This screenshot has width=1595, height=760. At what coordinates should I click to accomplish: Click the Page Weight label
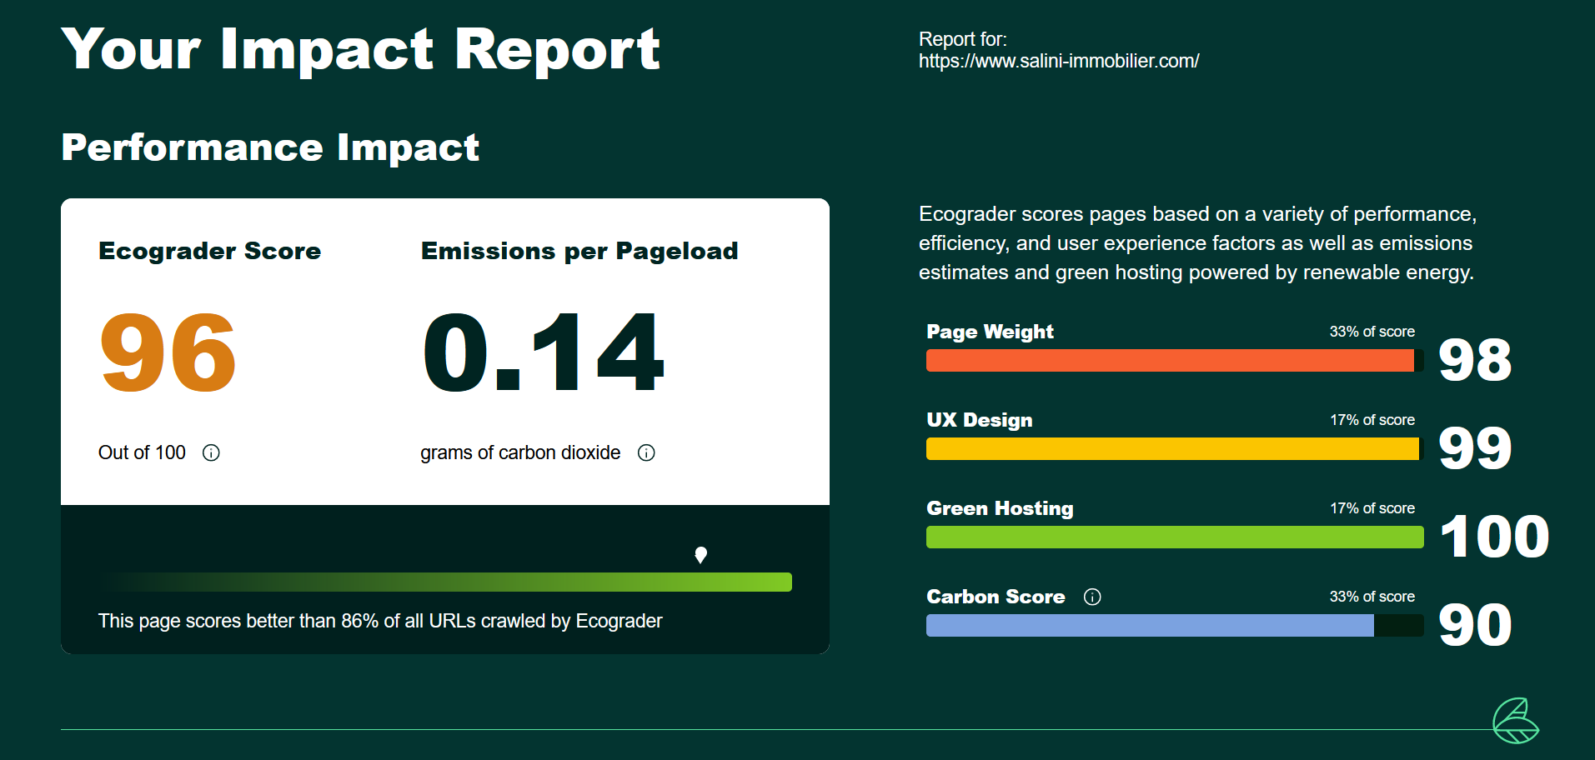(x=990, y=332)
